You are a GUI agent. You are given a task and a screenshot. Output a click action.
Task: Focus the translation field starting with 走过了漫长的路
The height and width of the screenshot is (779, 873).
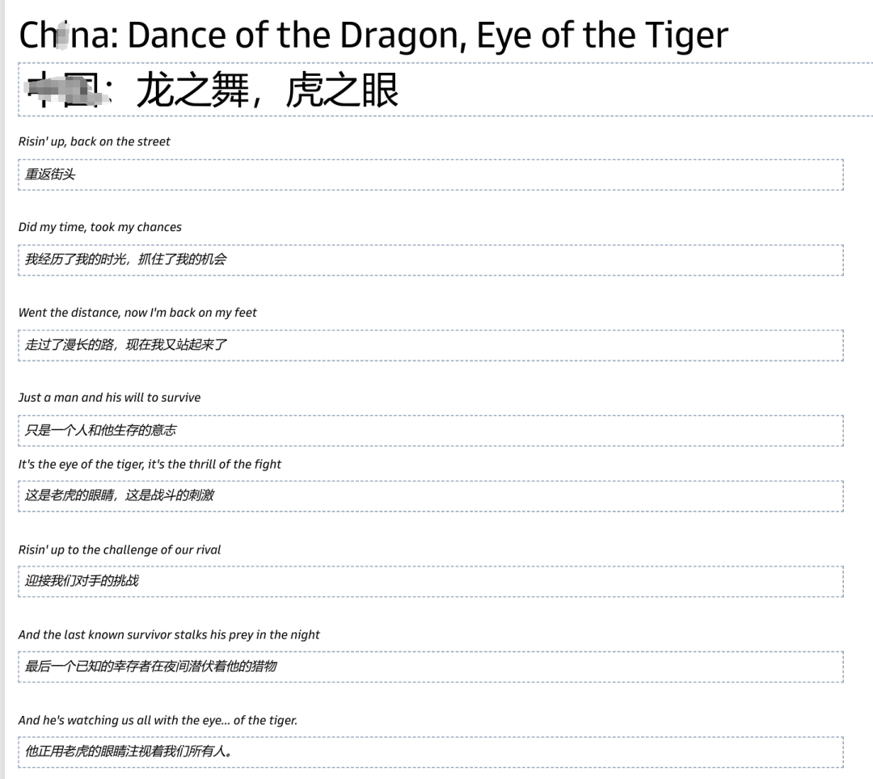(430, 345)
